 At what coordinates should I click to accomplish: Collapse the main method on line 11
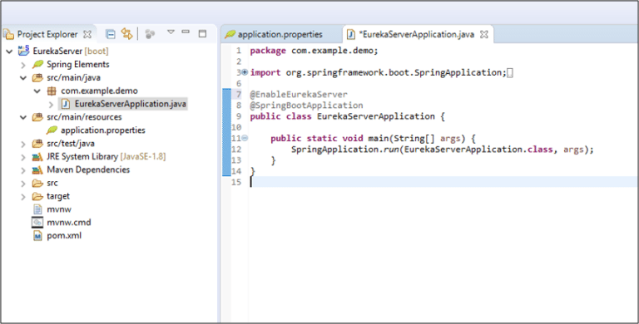coord(245,139)
